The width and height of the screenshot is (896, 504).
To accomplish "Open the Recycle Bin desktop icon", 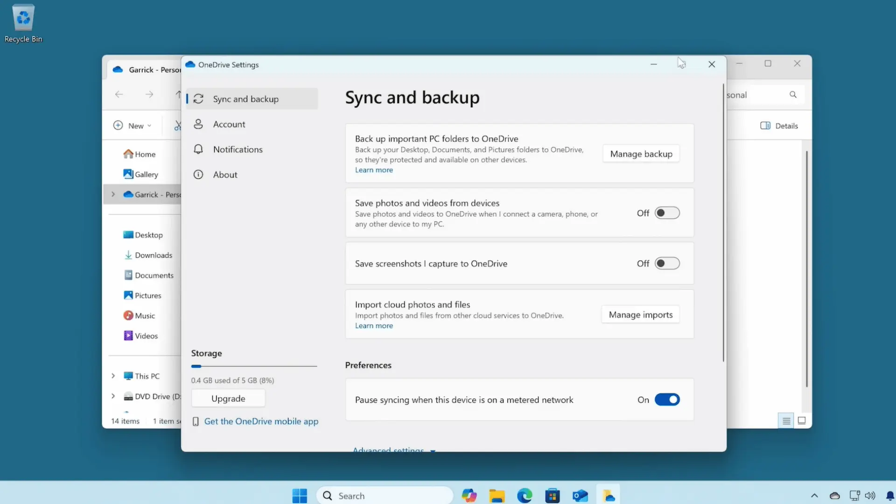I will (x=23, y=23).
